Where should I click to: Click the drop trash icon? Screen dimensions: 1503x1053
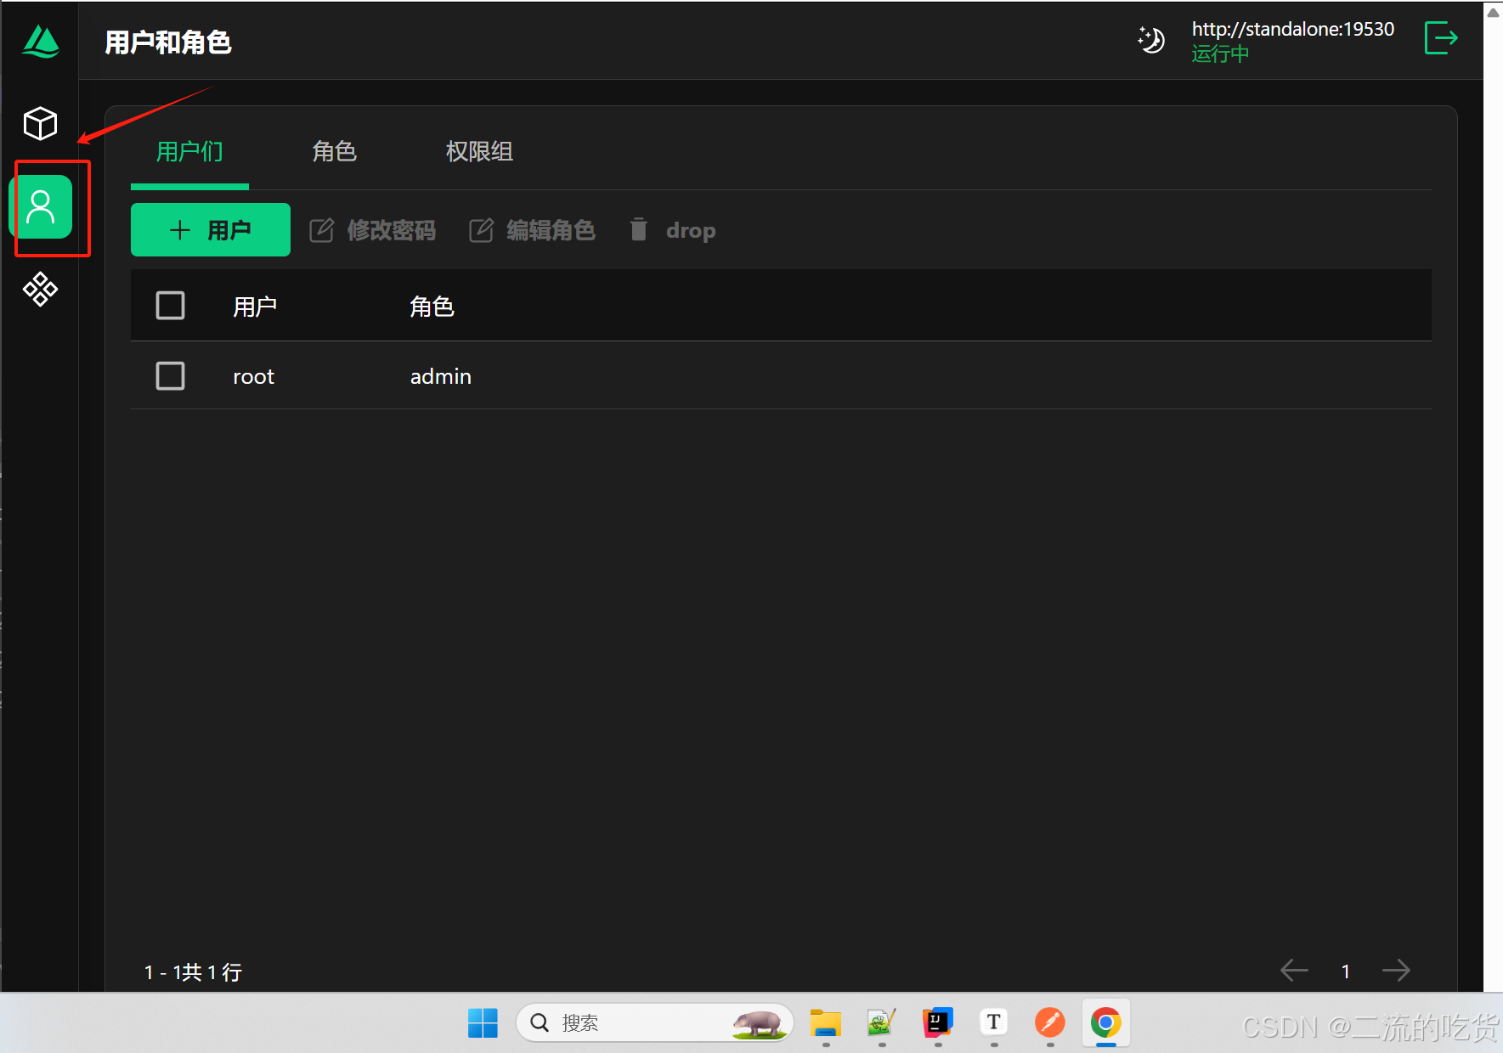(638, 229)
